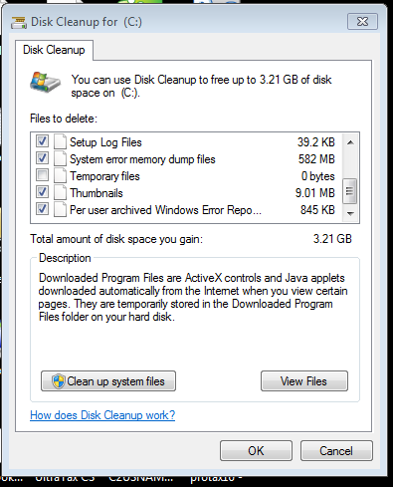Click the scrollbar thumb in the files list
393x487 pixels.
pyautogui.click(x=350, y=191)
